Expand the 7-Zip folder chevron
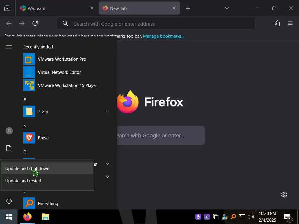 pos(107,111)
